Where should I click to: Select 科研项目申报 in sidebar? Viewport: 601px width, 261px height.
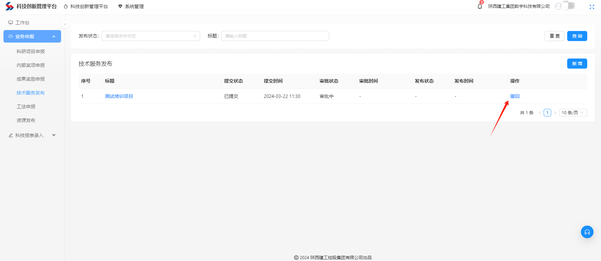click(31, 51)
